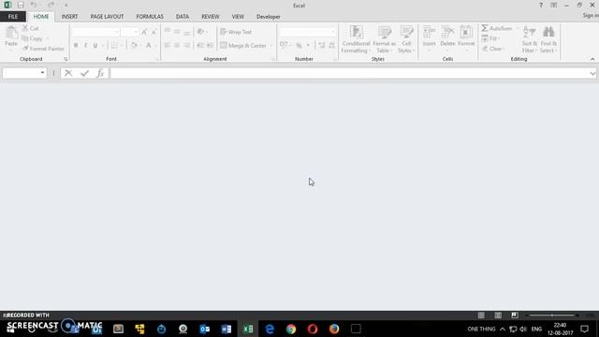This screenshot has width=599, height=337.
Task: Toggle Bold formatting
Action: click(x=76, y=46)
